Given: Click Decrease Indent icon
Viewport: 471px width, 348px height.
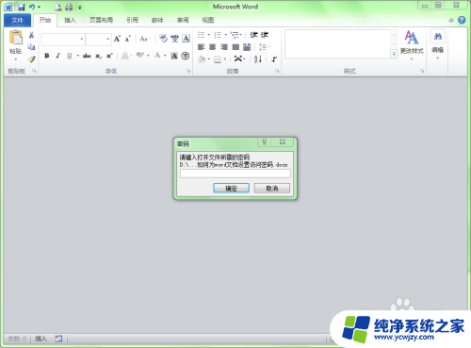Looking at the screenshot, I should tap(253, 35).
